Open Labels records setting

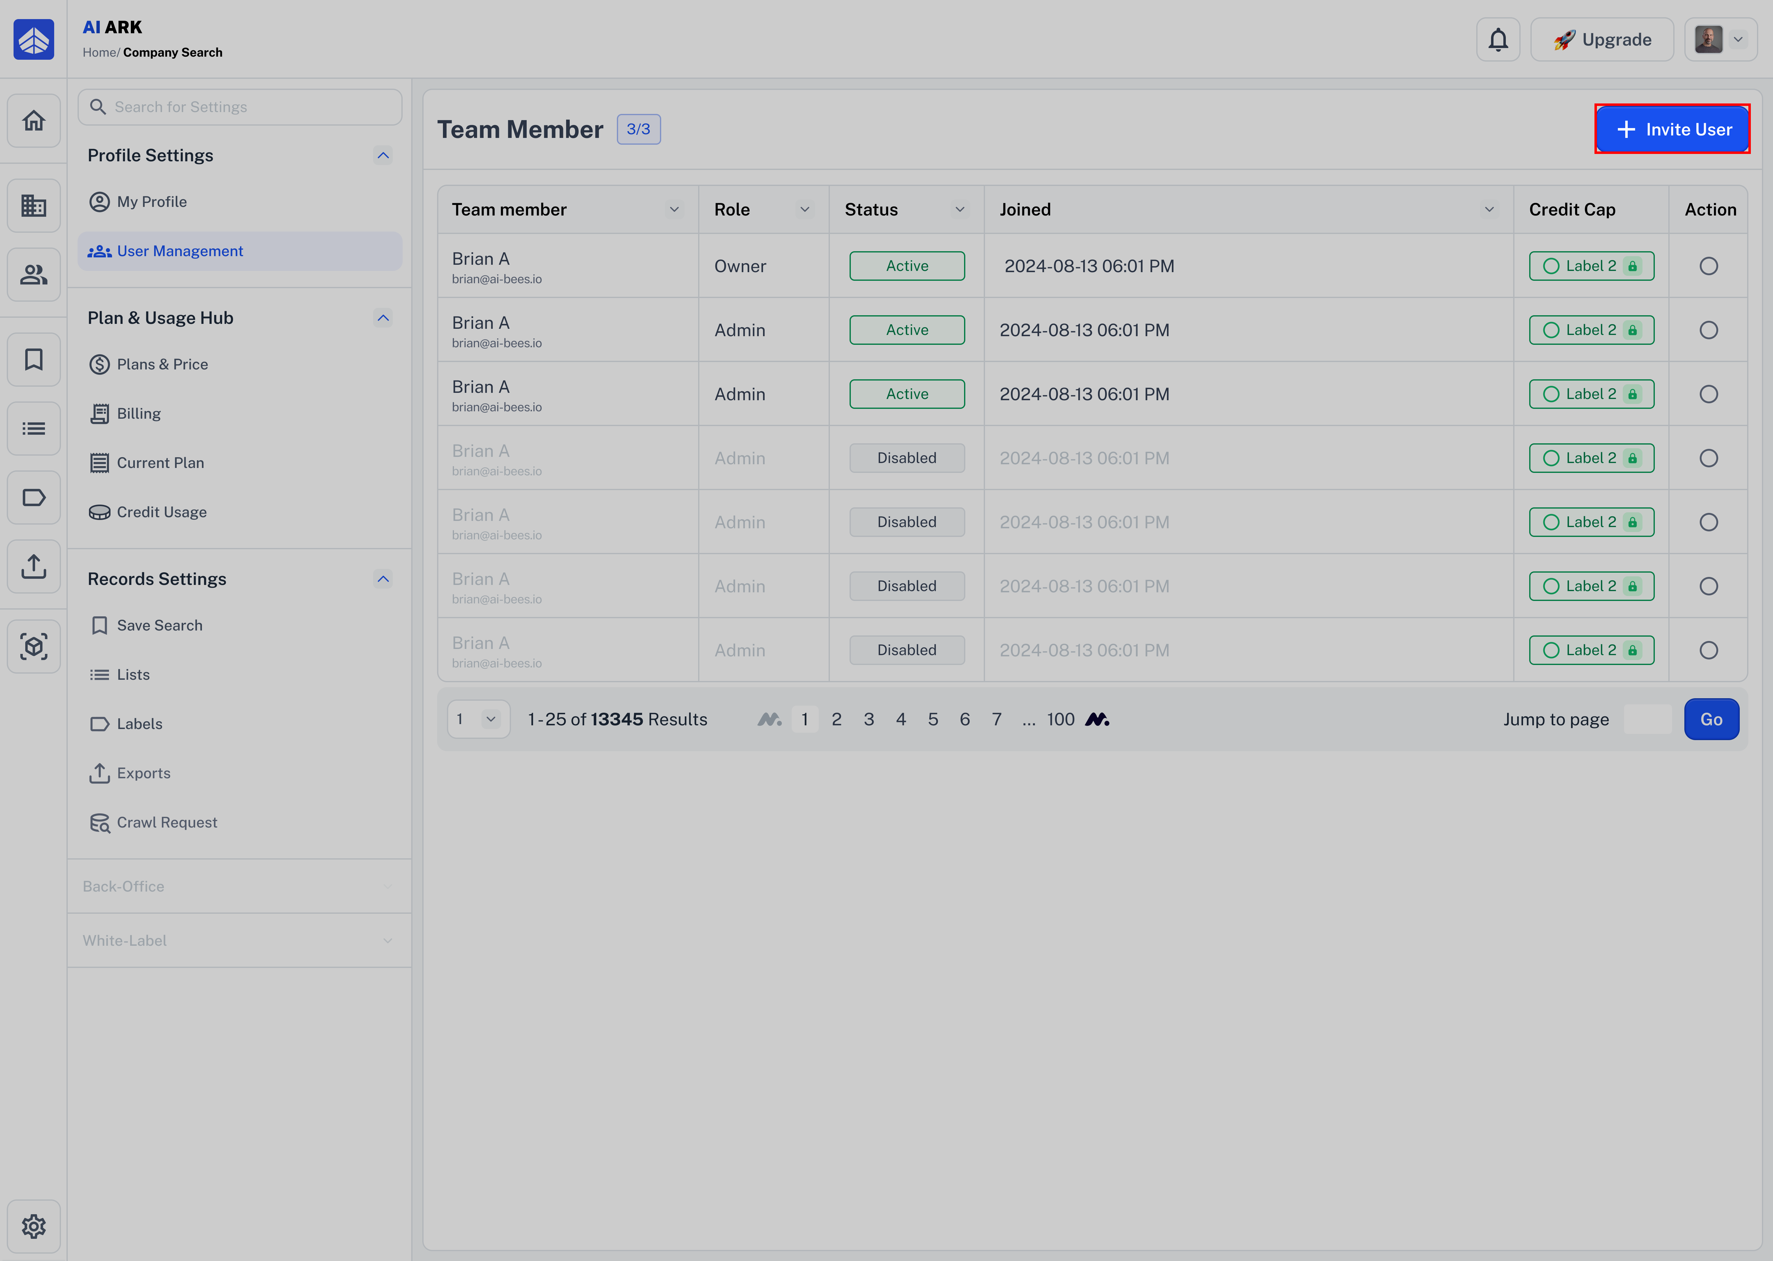(240, 724)
